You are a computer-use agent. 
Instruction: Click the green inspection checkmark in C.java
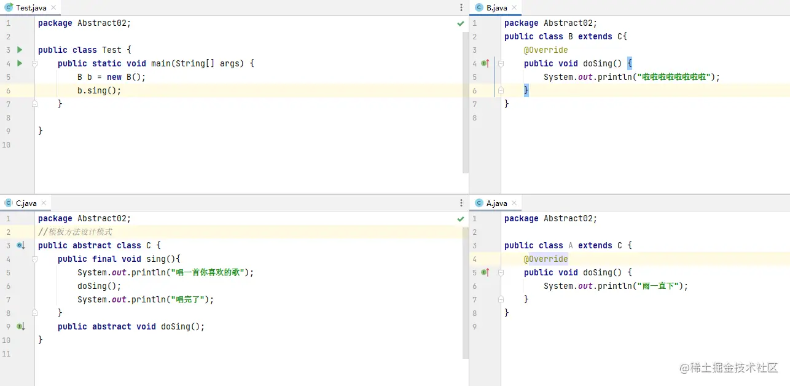pyautogui.click(x=461, y=219)
